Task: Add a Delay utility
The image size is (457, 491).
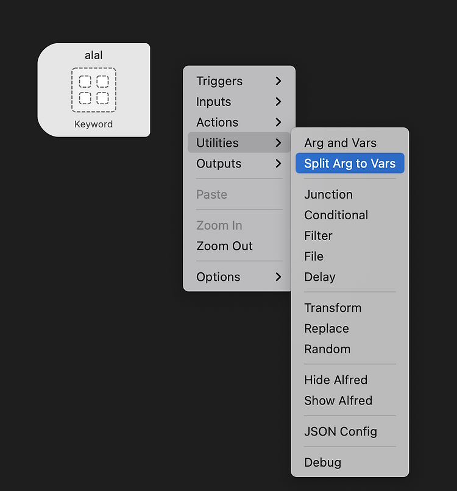Action: [x=350, y=277]
